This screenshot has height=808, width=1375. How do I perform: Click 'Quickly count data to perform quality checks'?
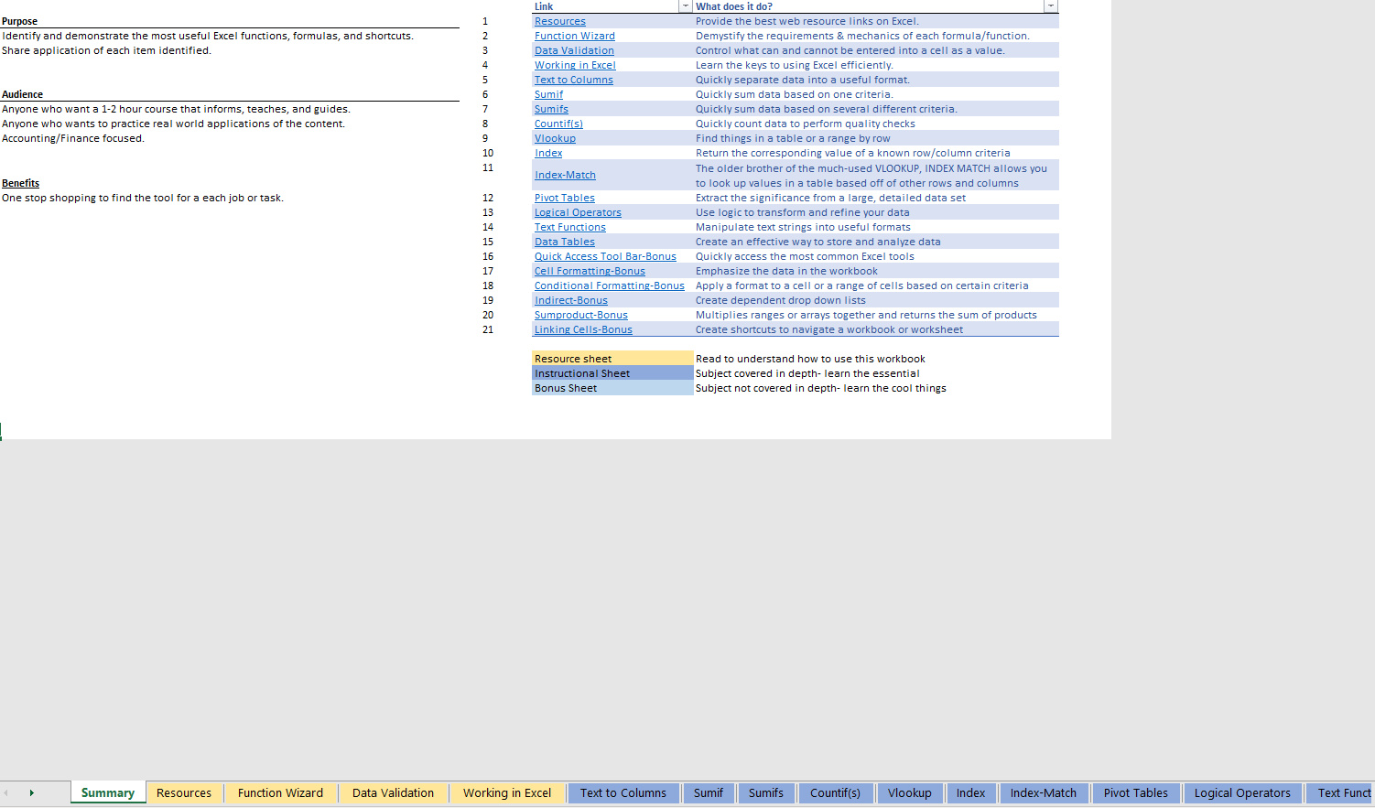806,124
